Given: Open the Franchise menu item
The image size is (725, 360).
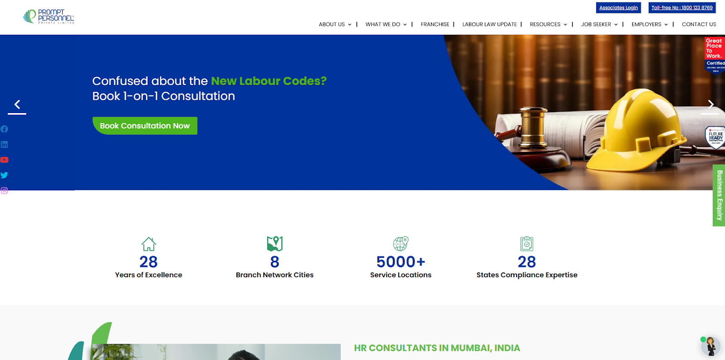Looking at the screenshot, I should 435,24.
